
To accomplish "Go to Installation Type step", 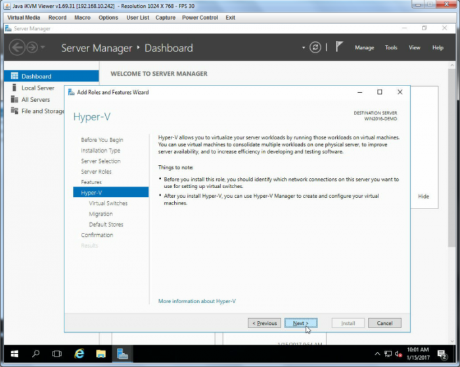I will pyautogui.click(x=101, y=151).
